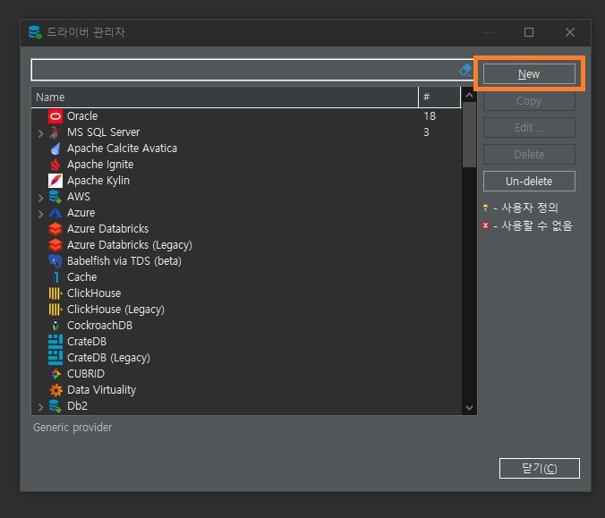The height and width of the screenshot is (518, 605).
Task: Click the Babelfish via TDS icon
Action: point(55,261)
